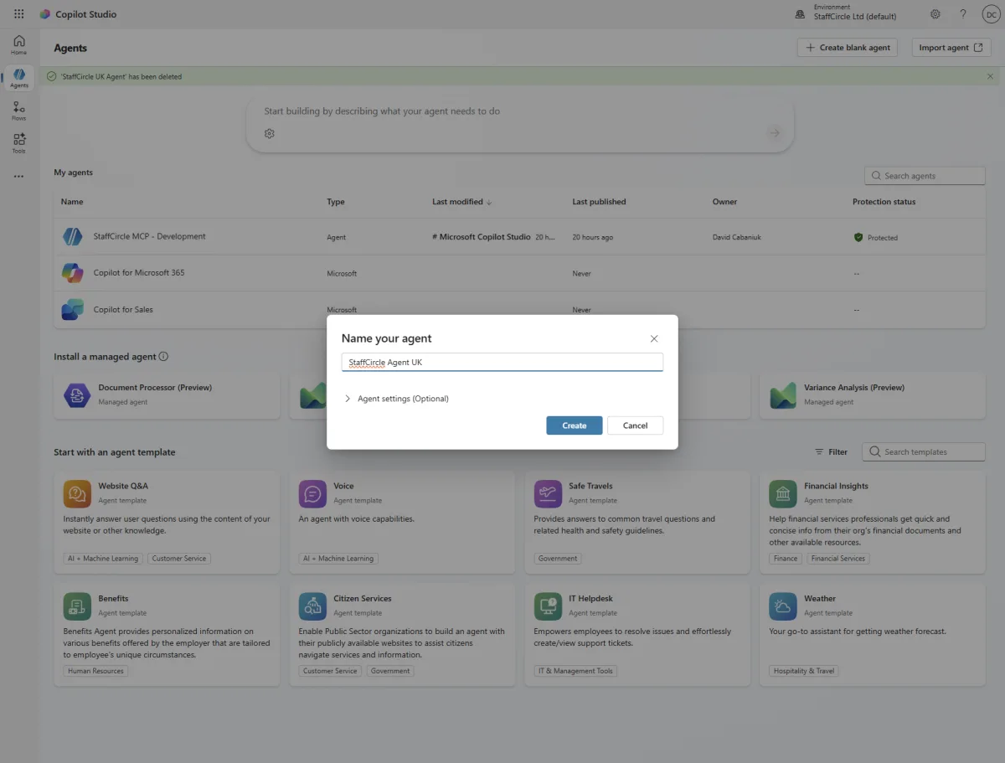Close the Name your agent dialog
Screen dimensions: 1005x763
654,338
